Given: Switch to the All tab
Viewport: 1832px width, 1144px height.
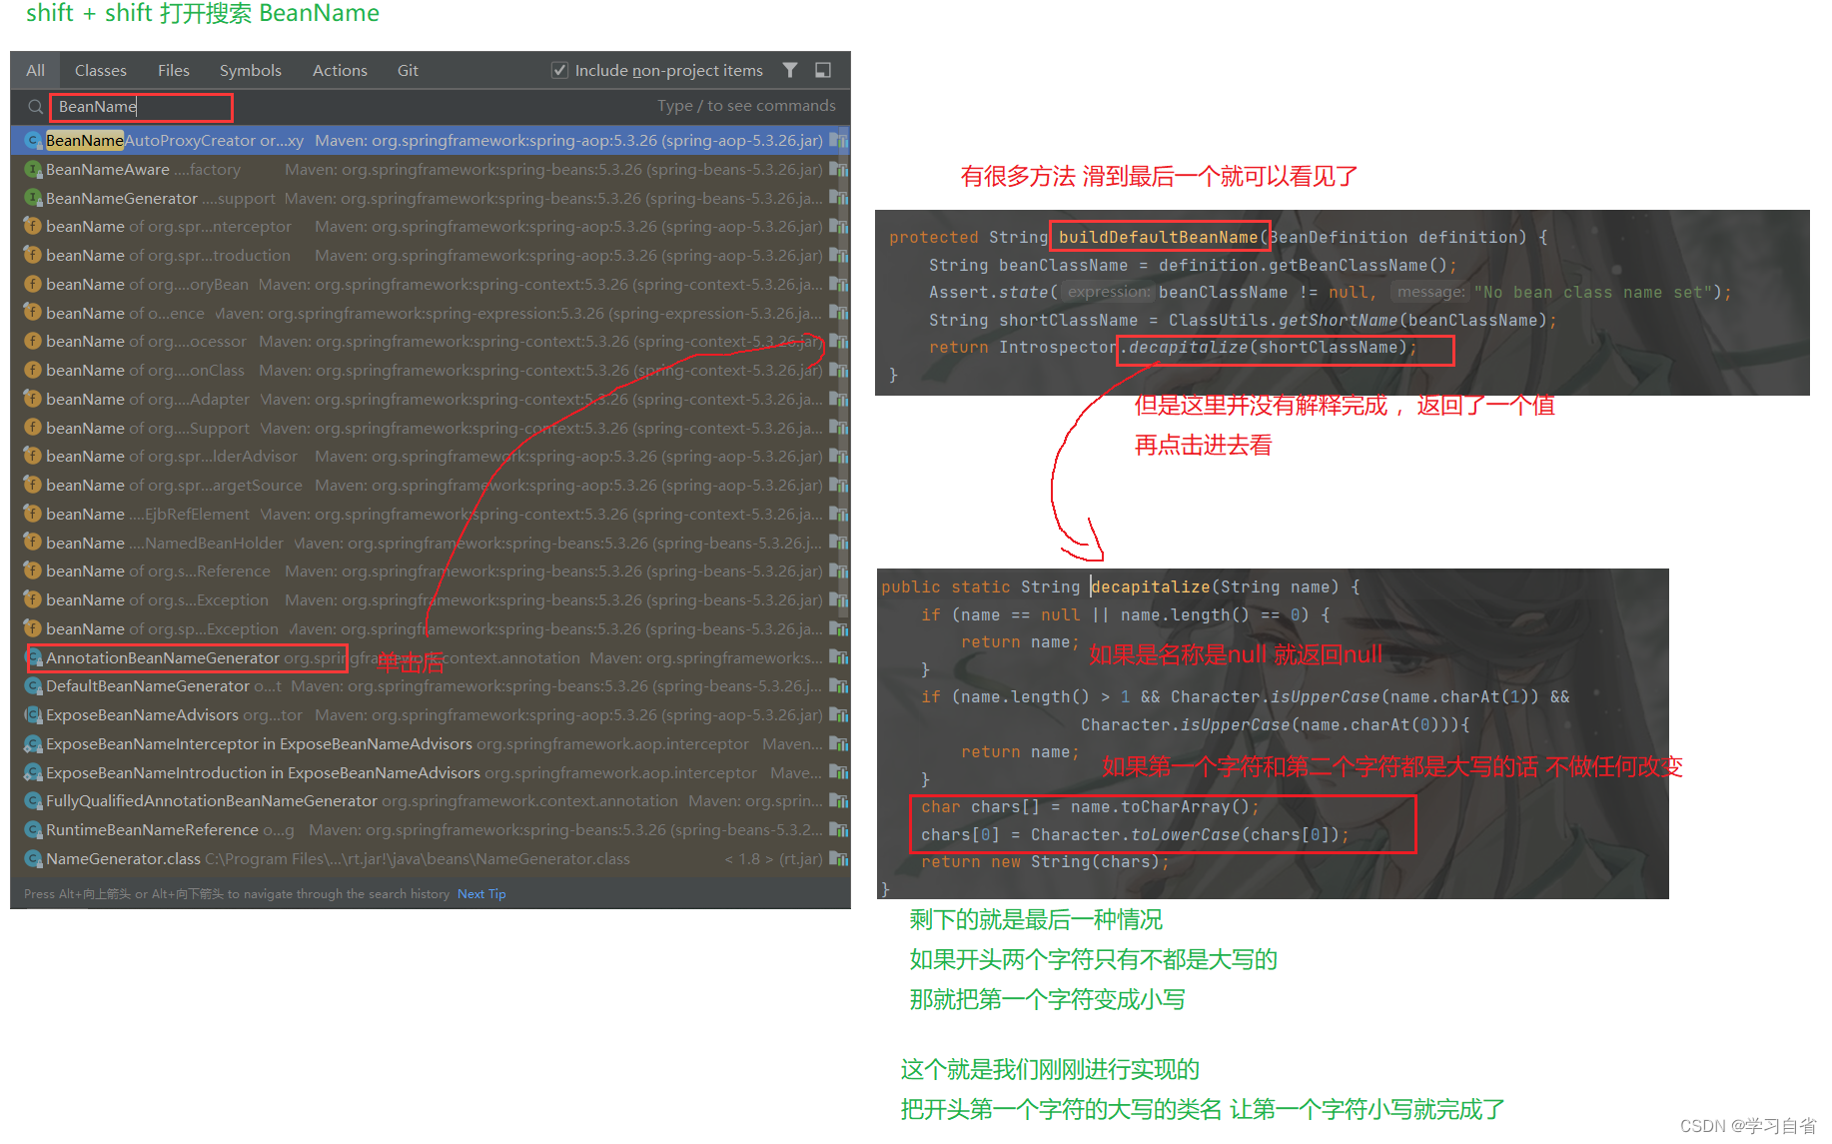Looking at the screenshot, I should (x=36, y=70).
